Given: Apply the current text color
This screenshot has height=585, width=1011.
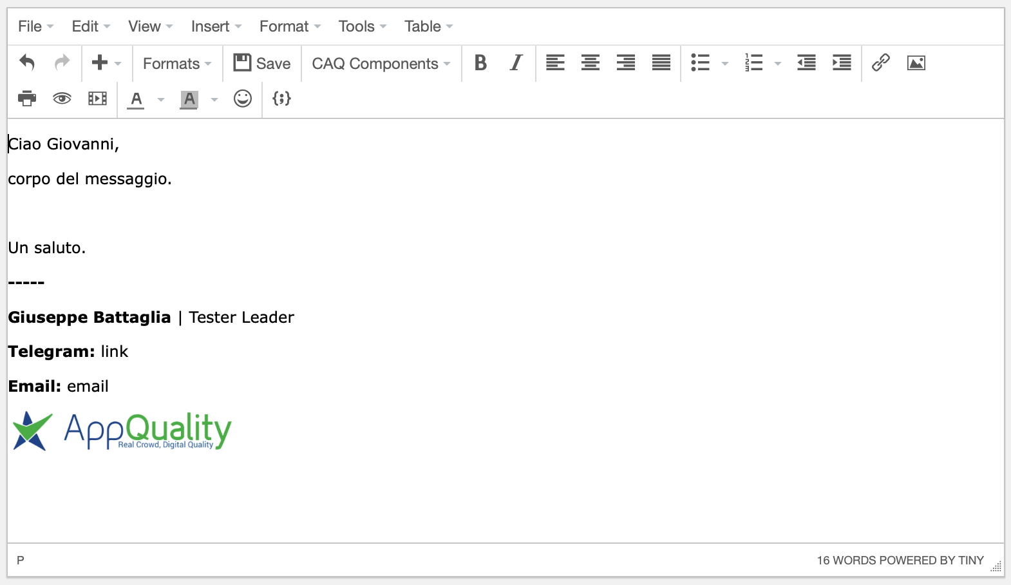Looking at the screenshot, I should pyautogui.click(x=136, y=99).
